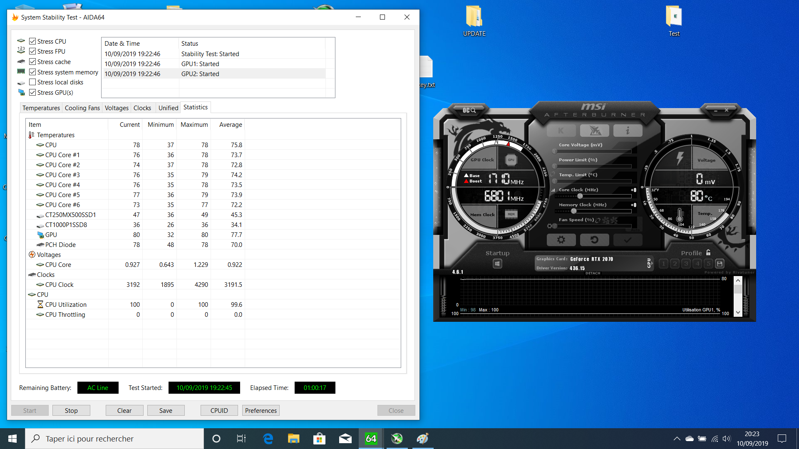Apply settings with the checkmark button
The width and height of the screenshot is (799, 449).
pyautogui.click(x=628, y=239)
